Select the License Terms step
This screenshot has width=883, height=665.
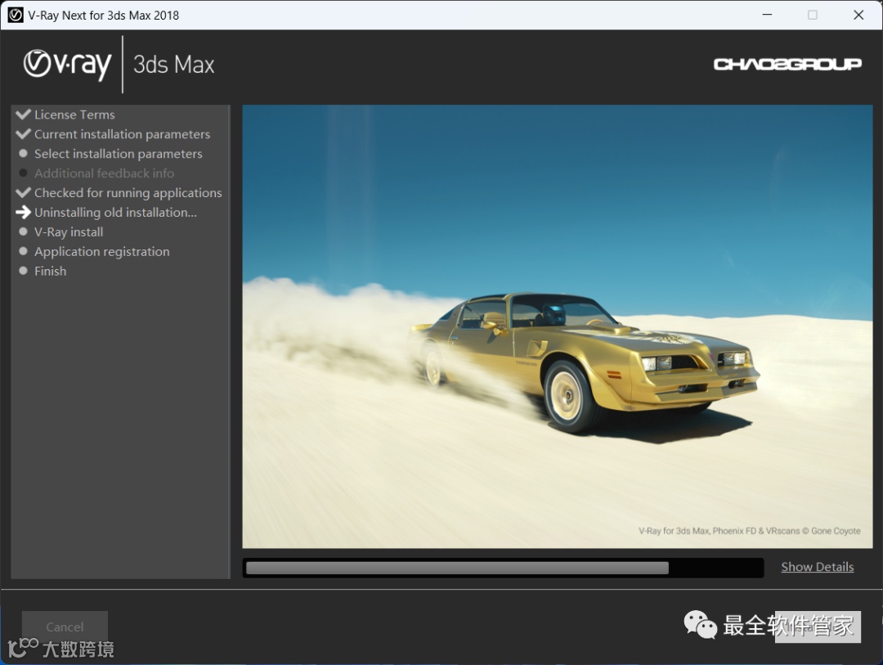[x=74, y=115]
